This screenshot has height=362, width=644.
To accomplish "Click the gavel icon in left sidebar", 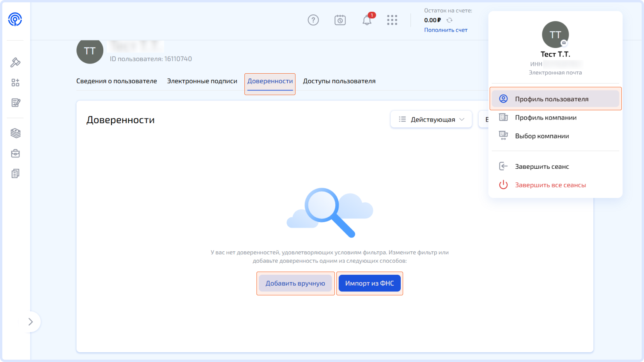I will [15, 62].
